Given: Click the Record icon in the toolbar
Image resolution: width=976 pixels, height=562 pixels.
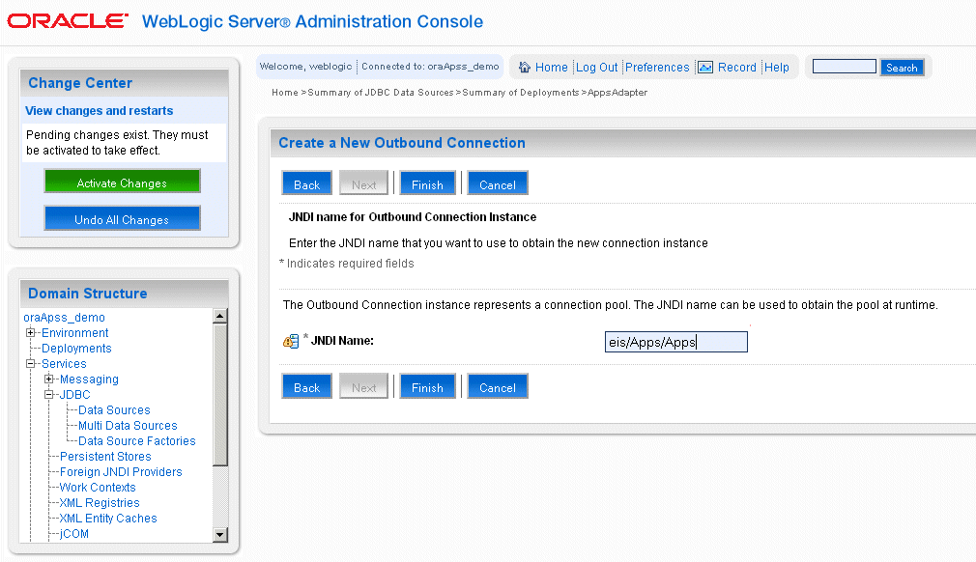Looking at the screenshot, I should [705, 68].
